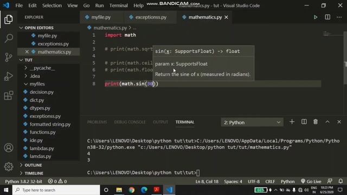The image size is (347, 195).
Task: Open the Manage gear icon
Action: [9, 167]
